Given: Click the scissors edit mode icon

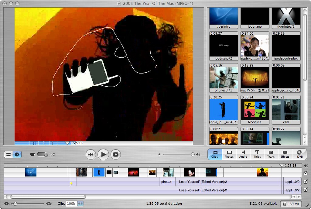Looking at the screenshot, I should (52, 154).
